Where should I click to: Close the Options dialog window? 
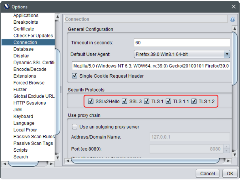pos(233,7)
